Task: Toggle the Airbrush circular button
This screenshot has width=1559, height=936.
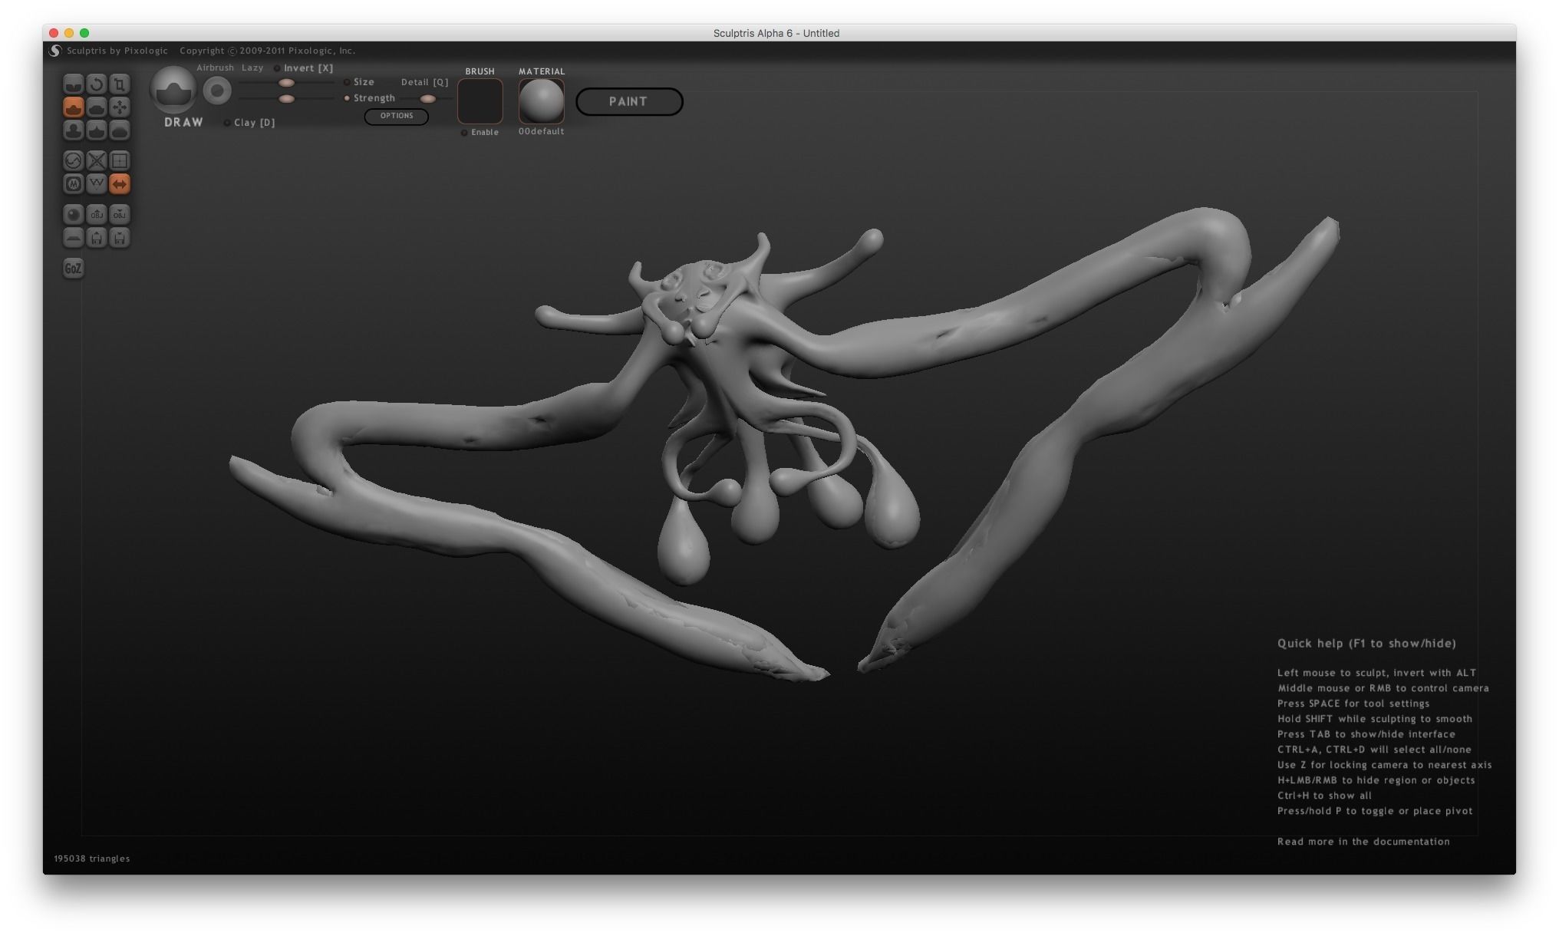Action: [217, 91]
